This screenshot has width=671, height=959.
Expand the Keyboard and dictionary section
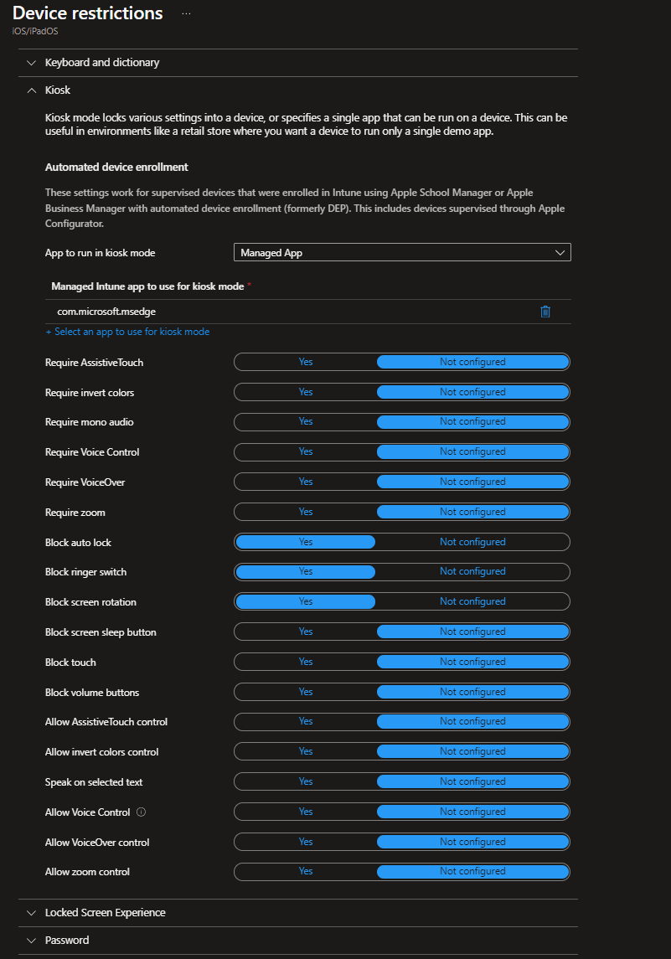(x=32, y=63)
